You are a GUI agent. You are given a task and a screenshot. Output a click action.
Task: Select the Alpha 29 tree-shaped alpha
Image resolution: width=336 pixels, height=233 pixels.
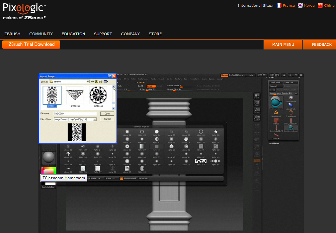(171, 147)
